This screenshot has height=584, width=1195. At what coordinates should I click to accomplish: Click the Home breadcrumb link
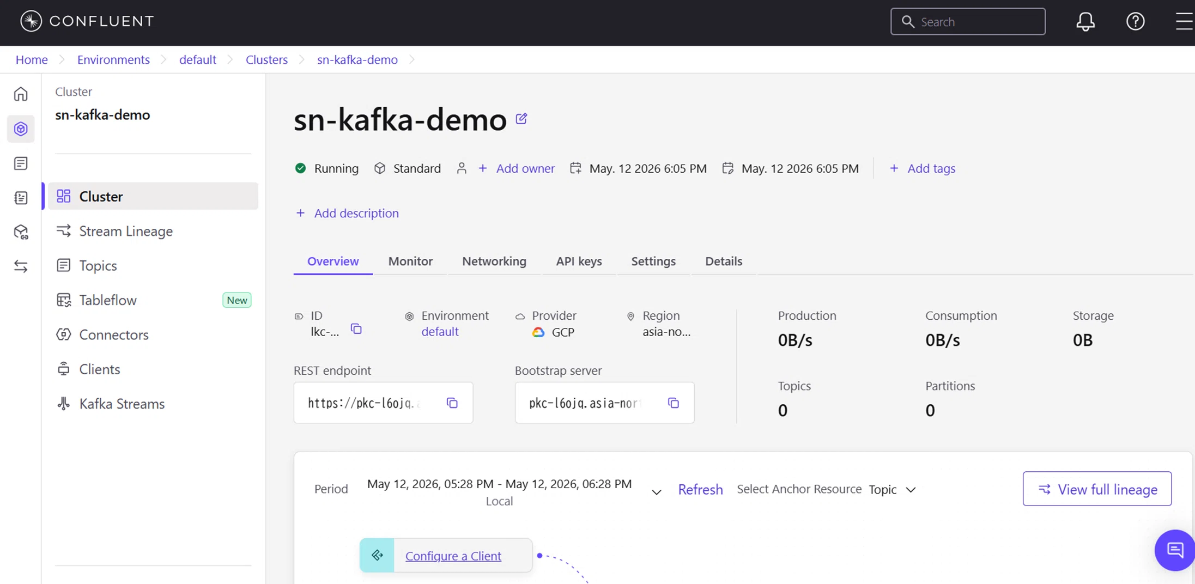(32, 59)
